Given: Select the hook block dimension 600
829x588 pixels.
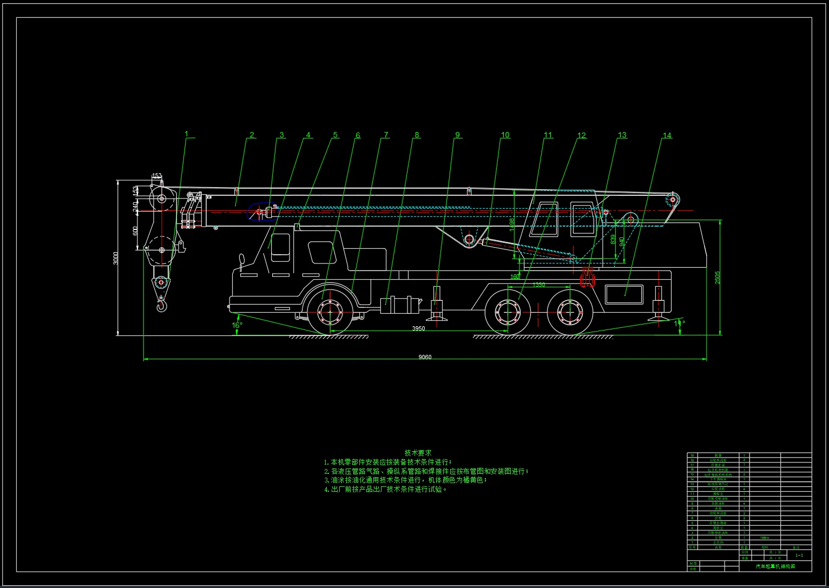Looking at the screenshot, I should pos(135,230).
